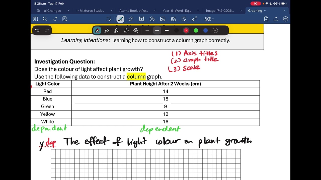Add a custom color with dashed circle
This screenshot has height=180, width=321.
[x=215, y=30]
